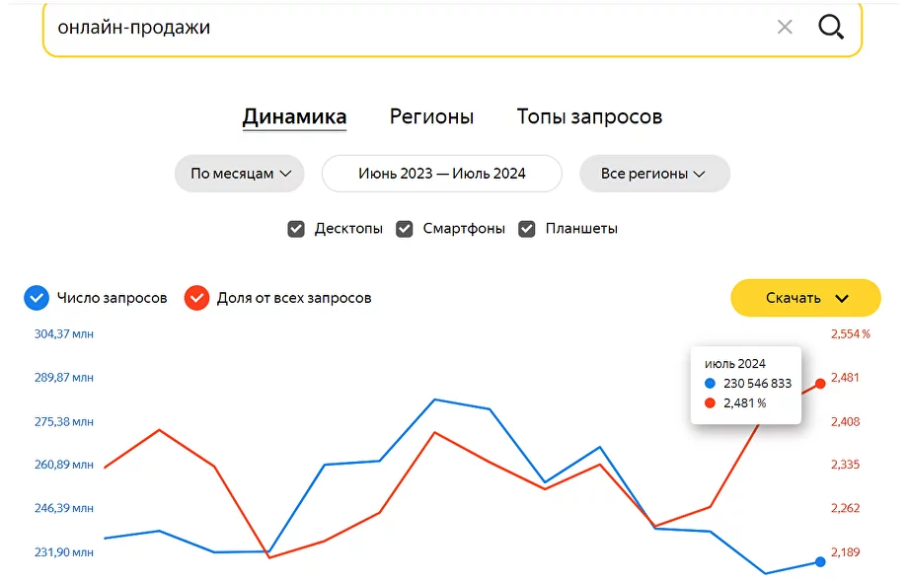
Task: Expand the Скачать download menu
Action: click(x=805, y=298)
